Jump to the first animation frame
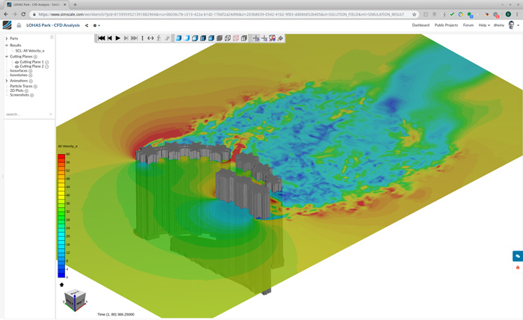 pyautogui.click(x=102, y=38)
